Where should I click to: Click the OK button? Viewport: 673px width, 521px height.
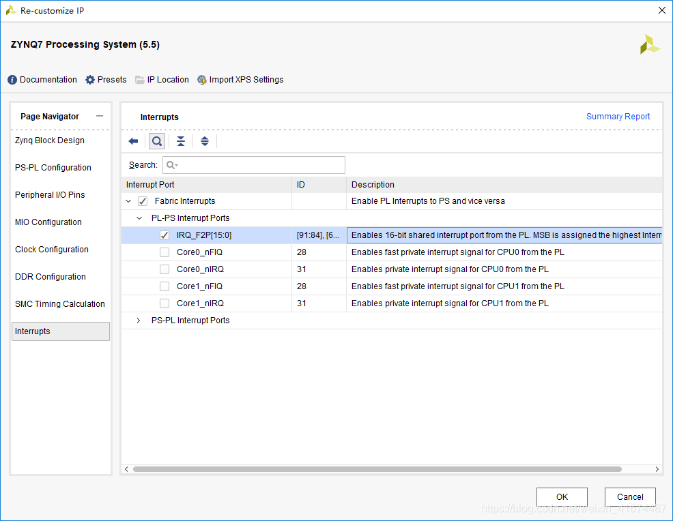click(x=562, y=497)
